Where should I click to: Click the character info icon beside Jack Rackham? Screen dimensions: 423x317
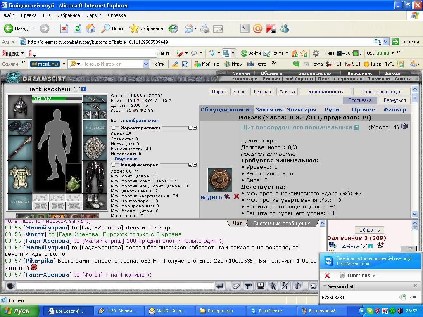tap(83, 89)
